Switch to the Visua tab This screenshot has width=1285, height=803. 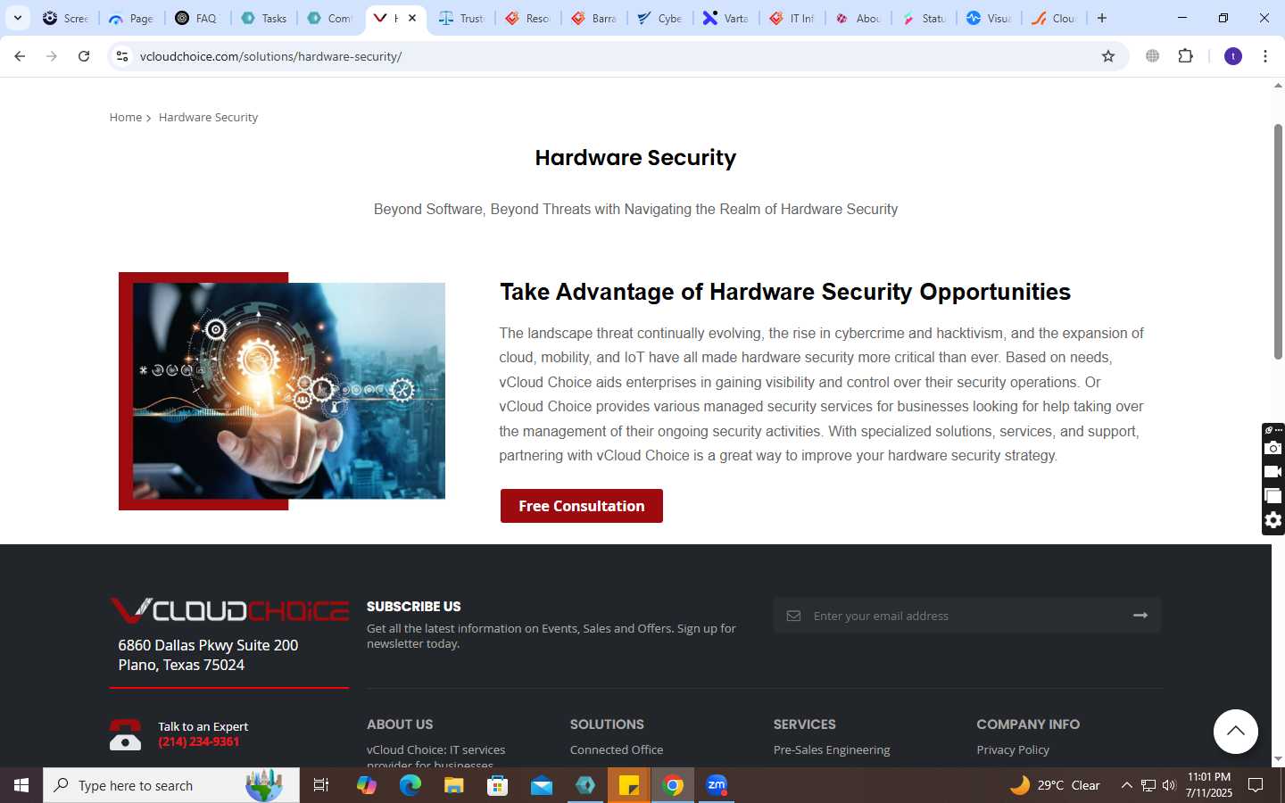click(990, 18)
